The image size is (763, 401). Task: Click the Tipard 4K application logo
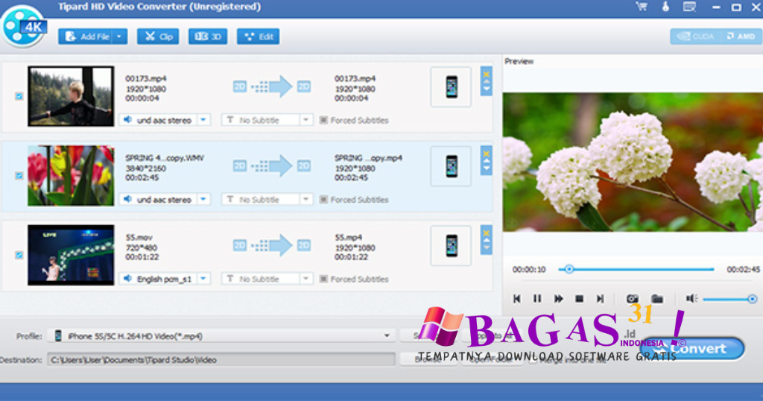coord(23,27)
